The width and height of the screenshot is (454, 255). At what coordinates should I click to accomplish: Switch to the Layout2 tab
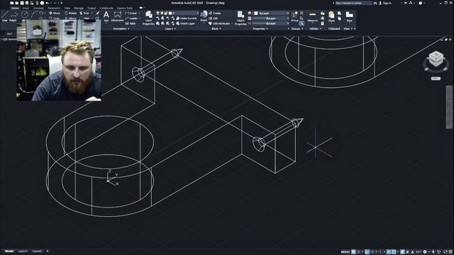[37, 251]
